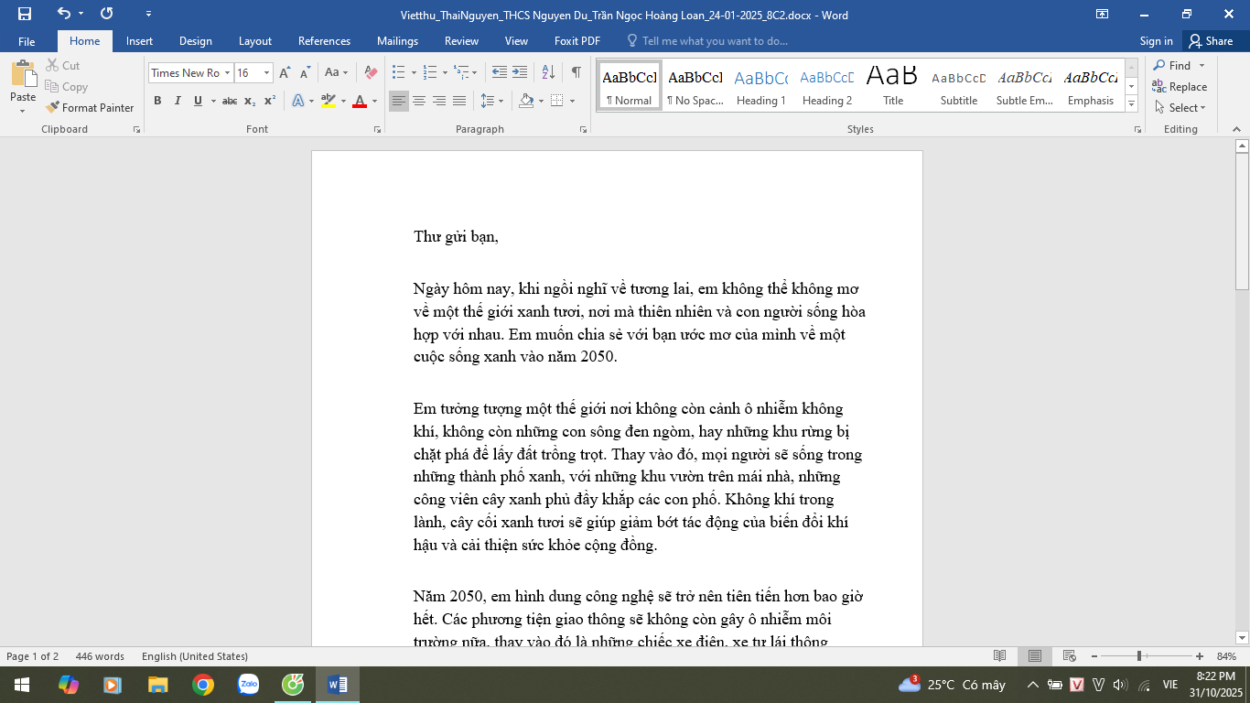Open Google Chrome from the taskbar

tap(203, 685)
